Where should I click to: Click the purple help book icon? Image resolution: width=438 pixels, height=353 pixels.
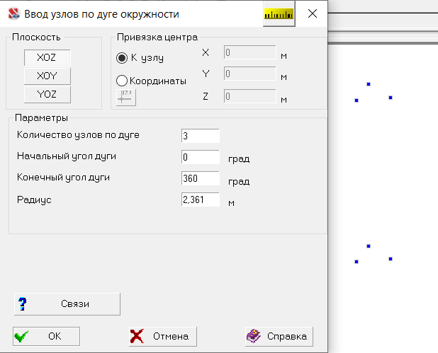click(254, 336)
